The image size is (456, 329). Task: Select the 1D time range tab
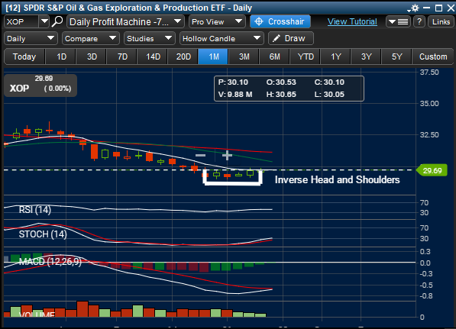pyautogui.click(x=61, y=56)
